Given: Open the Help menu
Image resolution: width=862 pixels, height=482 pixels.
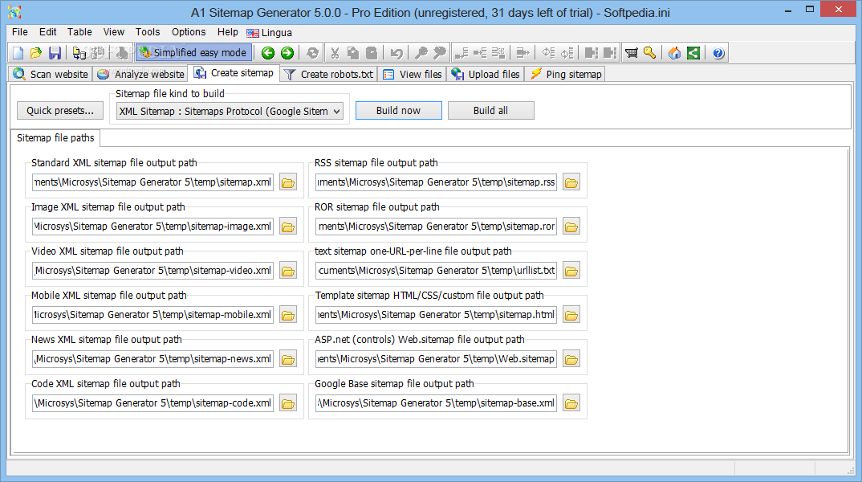Looking at the screenshot, I should tap(228, 32).
